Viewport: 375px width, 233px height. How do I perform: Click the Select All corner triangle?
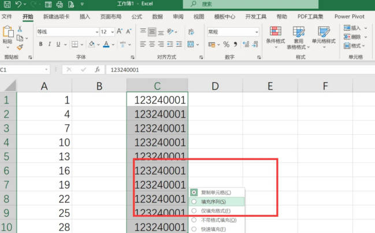tap(10, 86)
